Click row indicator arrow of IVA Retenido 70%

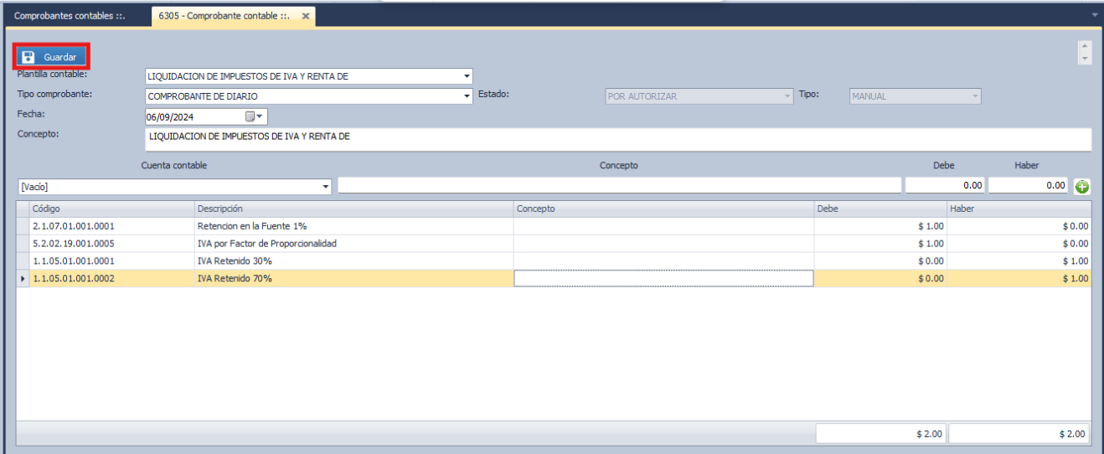(x=23, y=279)
